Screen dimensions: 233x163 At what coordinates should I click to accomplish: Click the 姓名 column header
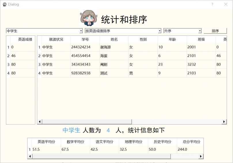click(x=114, y=39)
